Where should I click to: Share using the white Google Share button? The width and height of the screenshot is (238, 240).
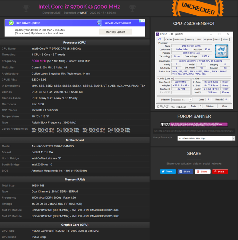coord(202,172)
